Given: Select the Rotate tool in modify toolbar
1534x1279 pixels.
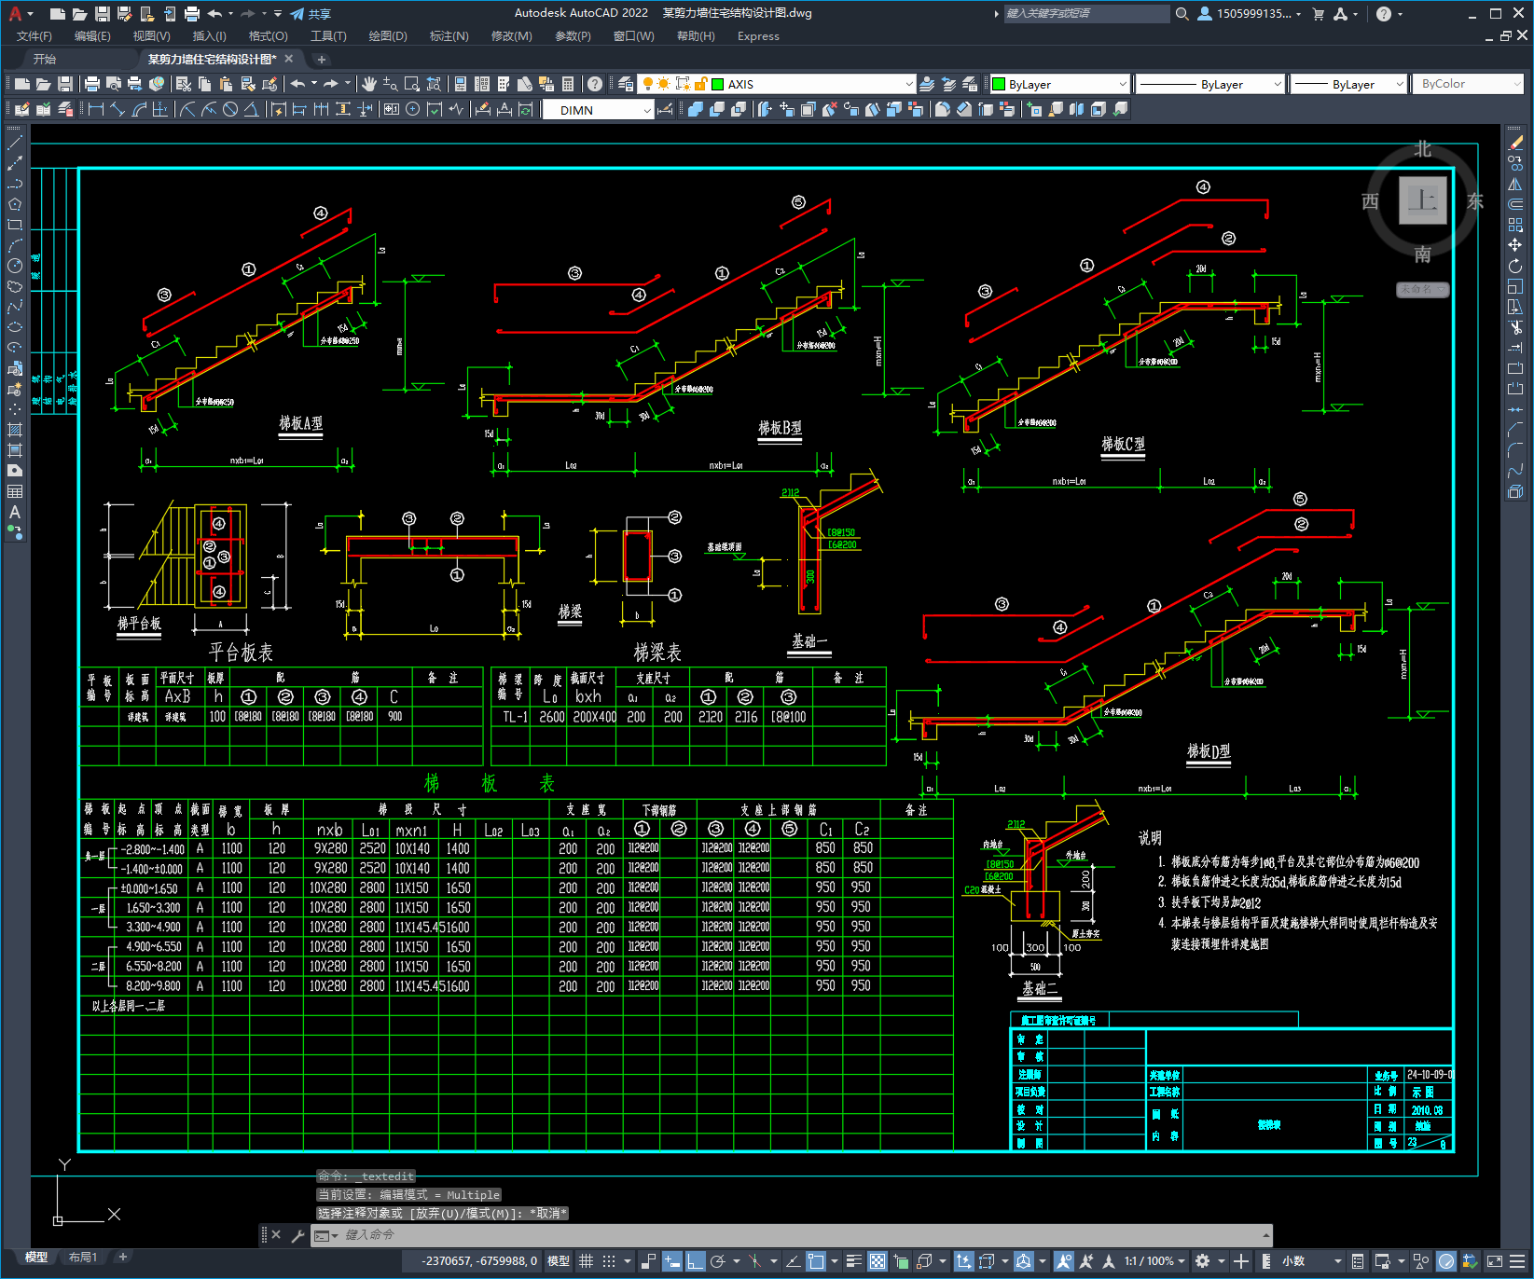Looking at the screenshot, I should pyautogui.click(x=1515, y=266).
